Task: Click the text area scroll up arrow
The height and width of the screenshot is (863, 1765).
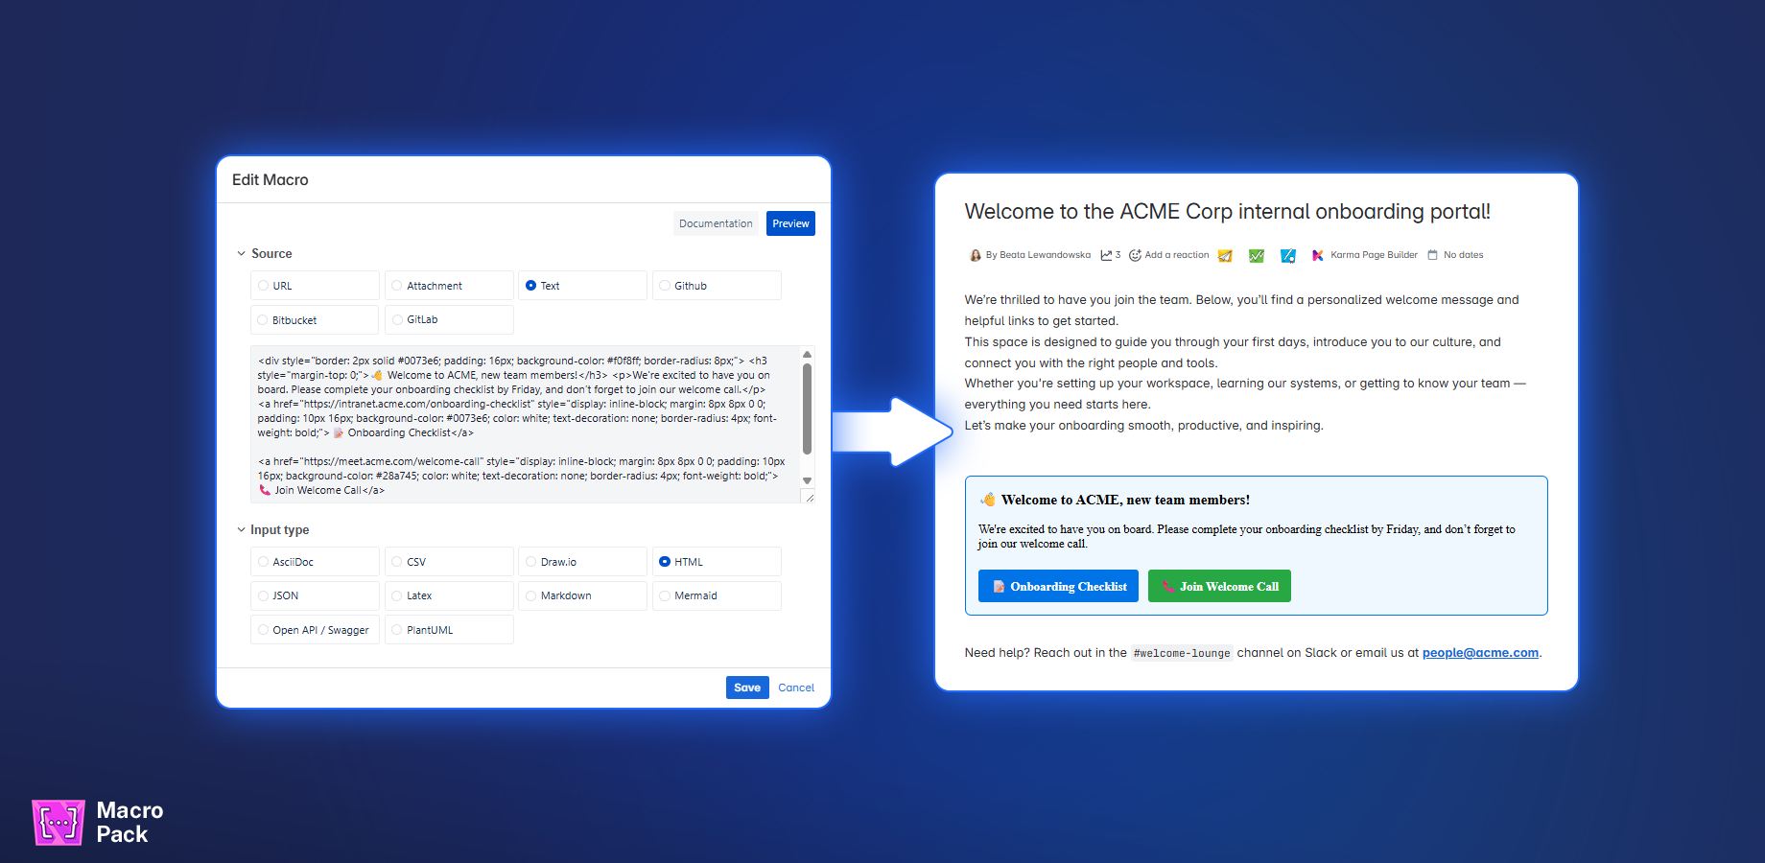Action: [807, 354]
